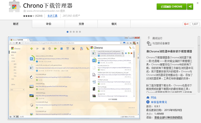
Task: Click the blue book icon in Chrono toolbar
Action: (61, 48)
